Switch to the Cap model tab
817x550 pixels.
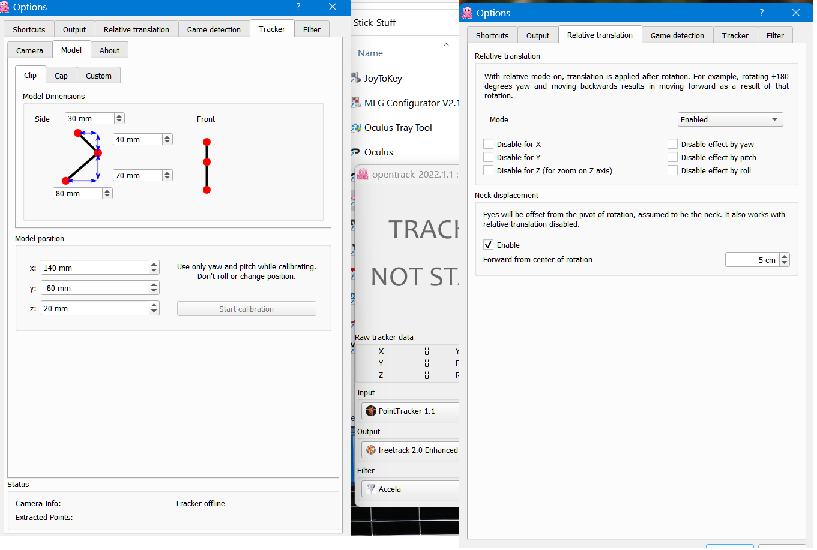click(x=61, y=76)
